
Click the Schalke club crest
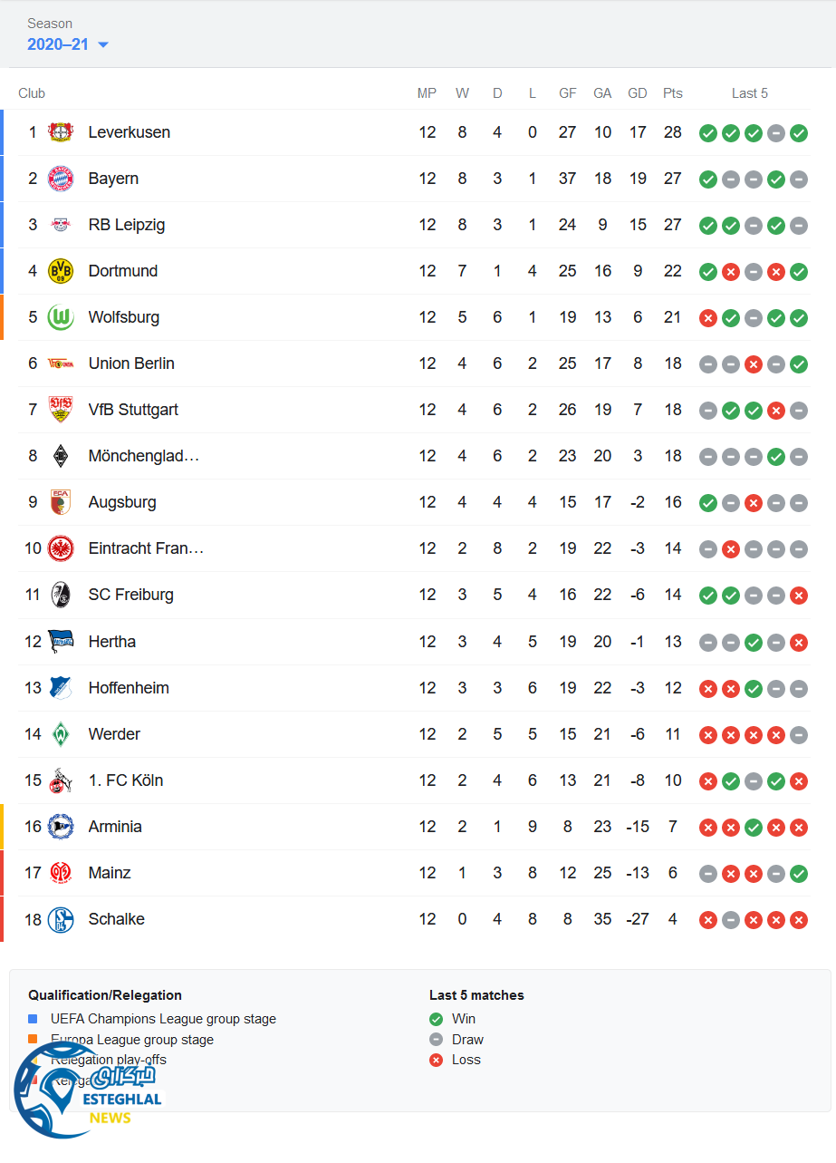tap(61, 919)
